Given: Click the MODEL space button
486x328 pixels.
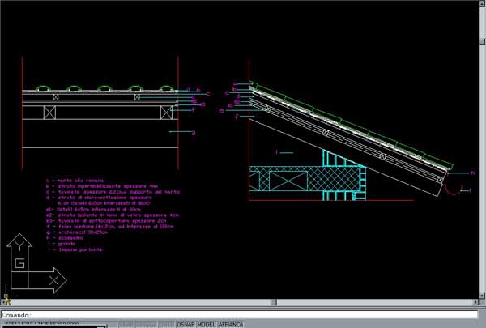Looking at the screenshot, I should click(206, 324).
